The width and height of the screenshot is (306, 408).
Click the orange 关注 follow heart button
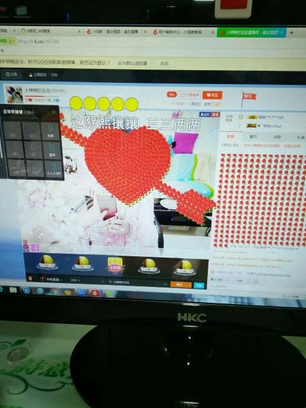tap(212, 95)
